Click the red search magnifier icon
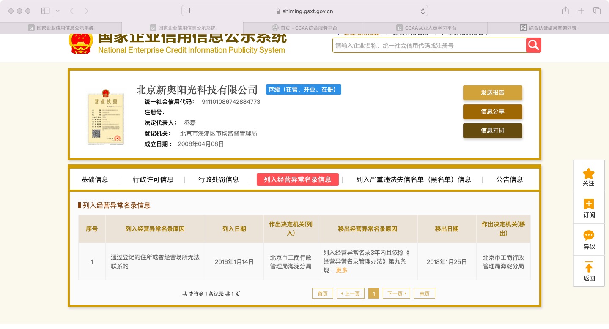This screenshot has height=329, width=609. click(533, 45)
